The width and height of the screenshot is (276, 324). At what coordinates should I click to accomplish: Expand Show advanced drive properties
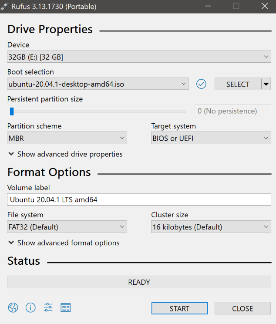click(x=65, y=154)
